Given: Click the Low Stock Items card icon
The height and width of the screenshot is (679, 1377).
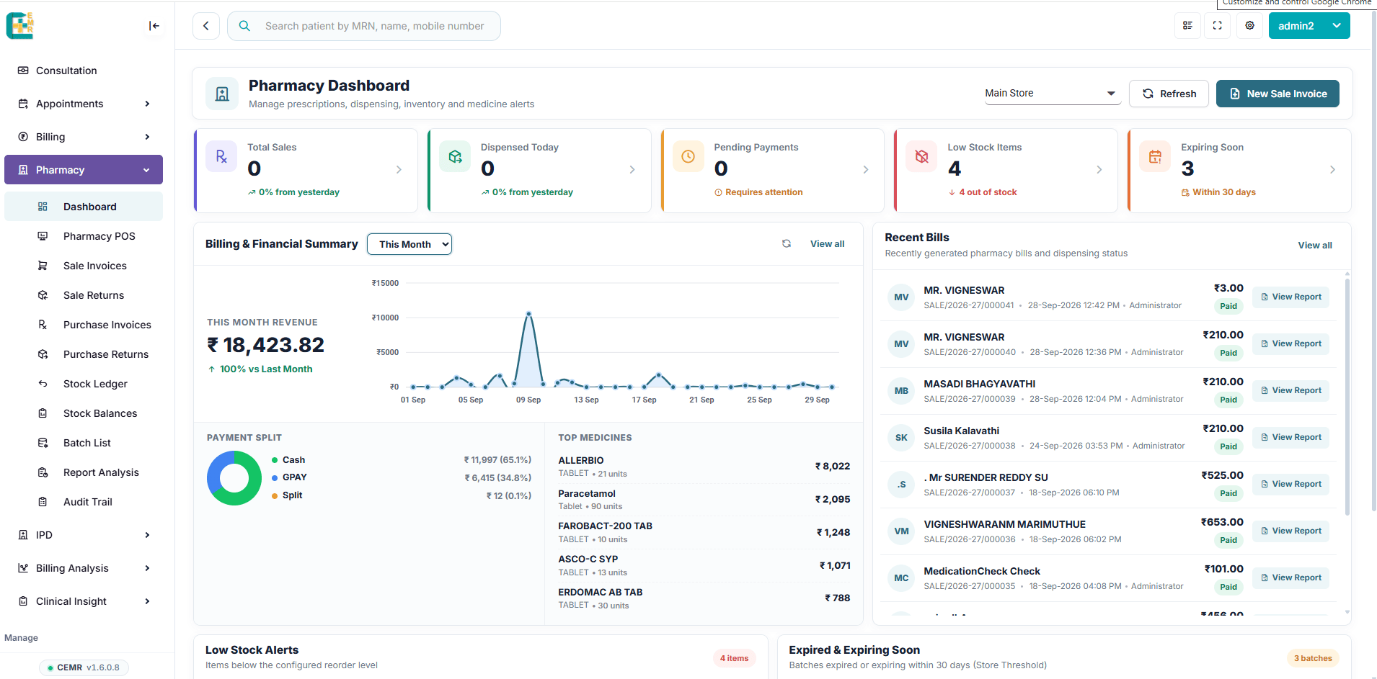Looking at the screenshot, I should 921,156.
